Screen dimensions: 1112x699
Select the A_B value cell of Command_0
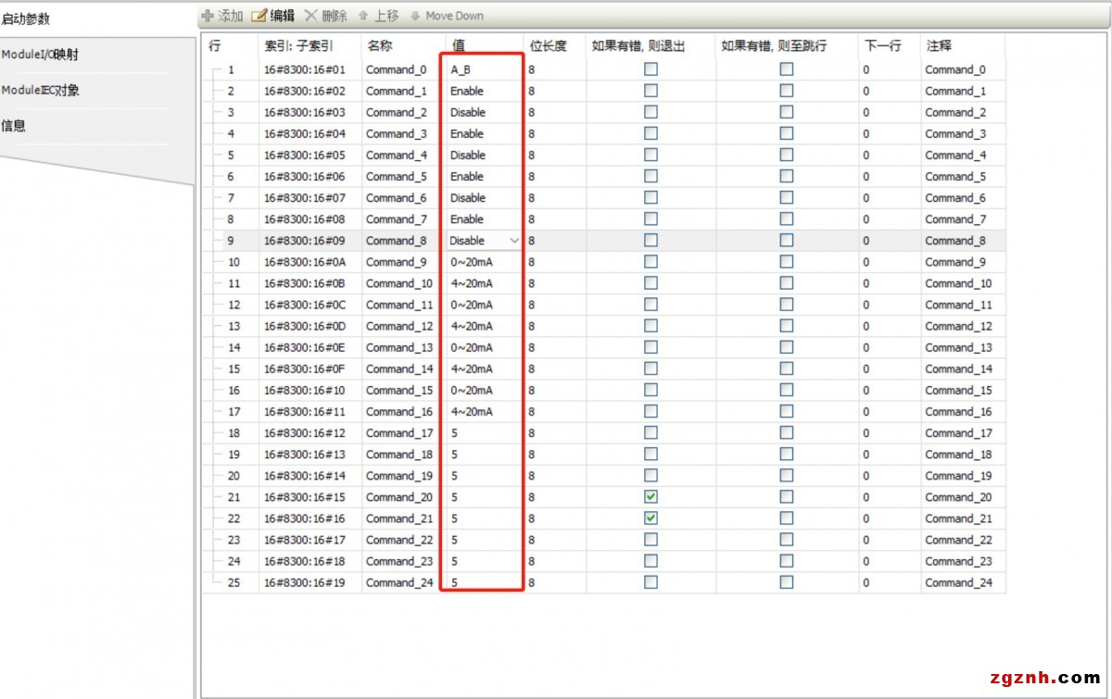pyautogui.click(x=482, y=69)
